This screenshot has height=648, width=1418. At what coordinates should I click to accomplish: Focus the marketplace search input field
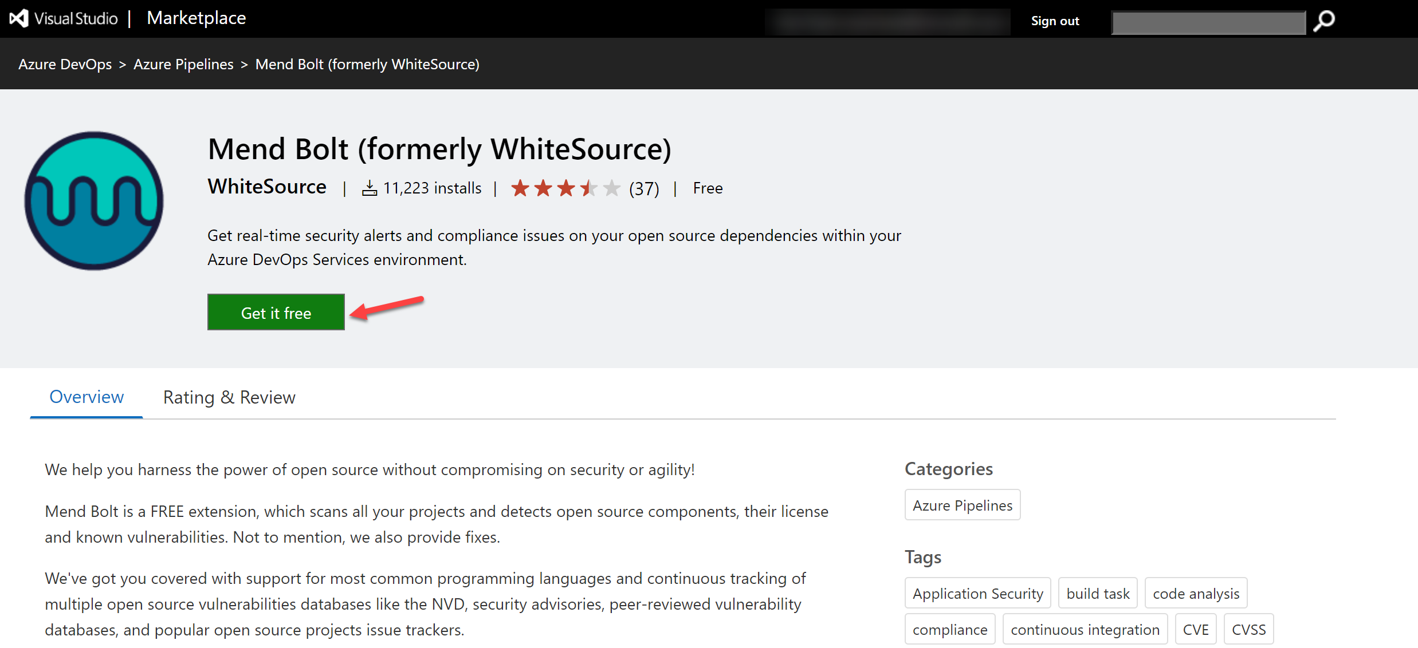click(1208, 22)
